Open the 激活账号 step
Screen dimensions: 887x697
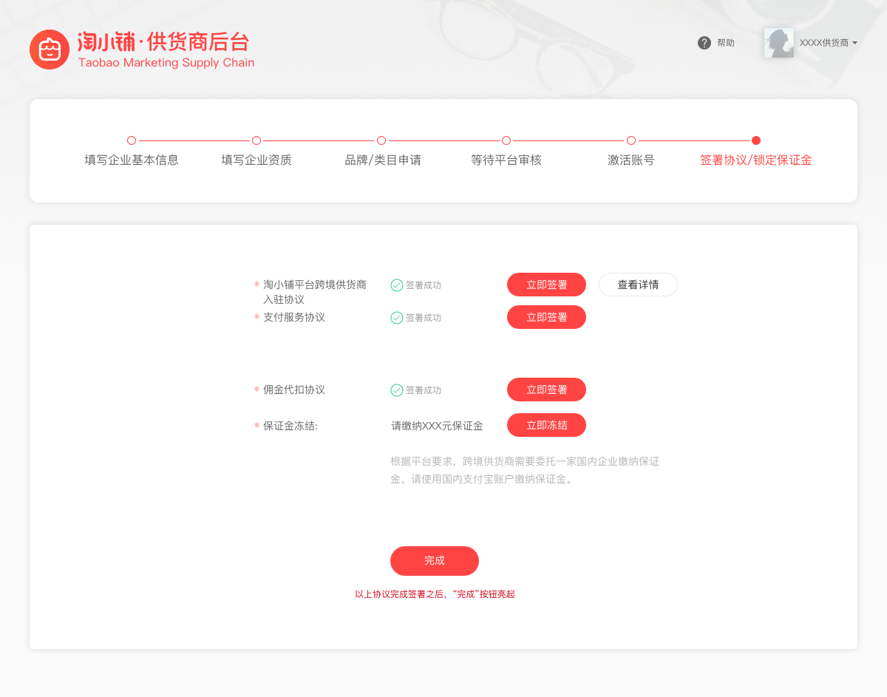coord(631,140)
